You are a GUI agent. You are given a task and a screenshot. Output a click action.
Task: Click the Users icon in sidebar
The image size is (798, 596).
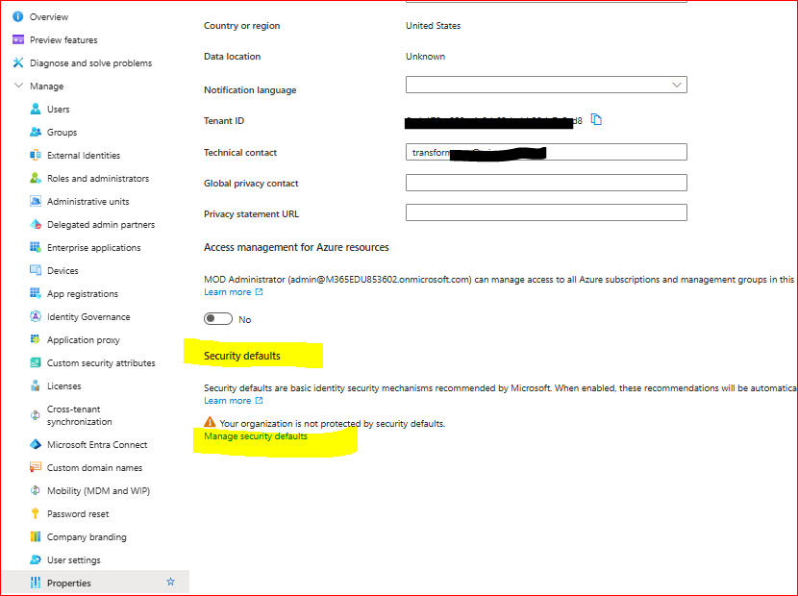(x=36, y=109)
